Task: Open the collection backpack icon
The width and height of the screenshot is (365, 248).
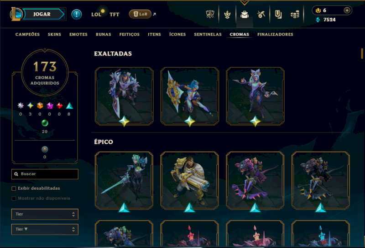Action: click(x=245, y=15)
